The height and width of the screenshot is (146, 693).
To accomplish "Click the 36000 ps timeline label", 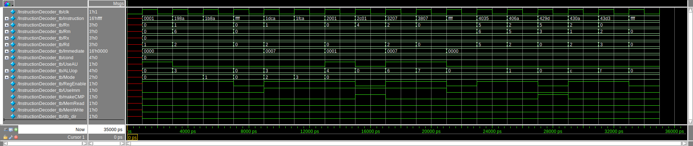I will [x=674, y=131].
